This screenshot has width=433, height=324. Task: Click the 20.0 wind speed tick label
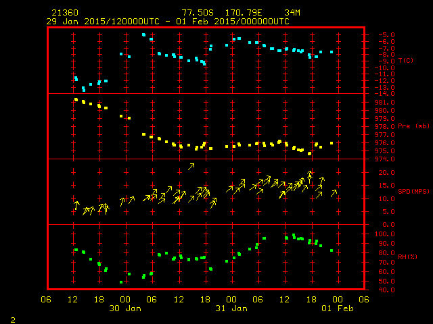tap(386, 173)
